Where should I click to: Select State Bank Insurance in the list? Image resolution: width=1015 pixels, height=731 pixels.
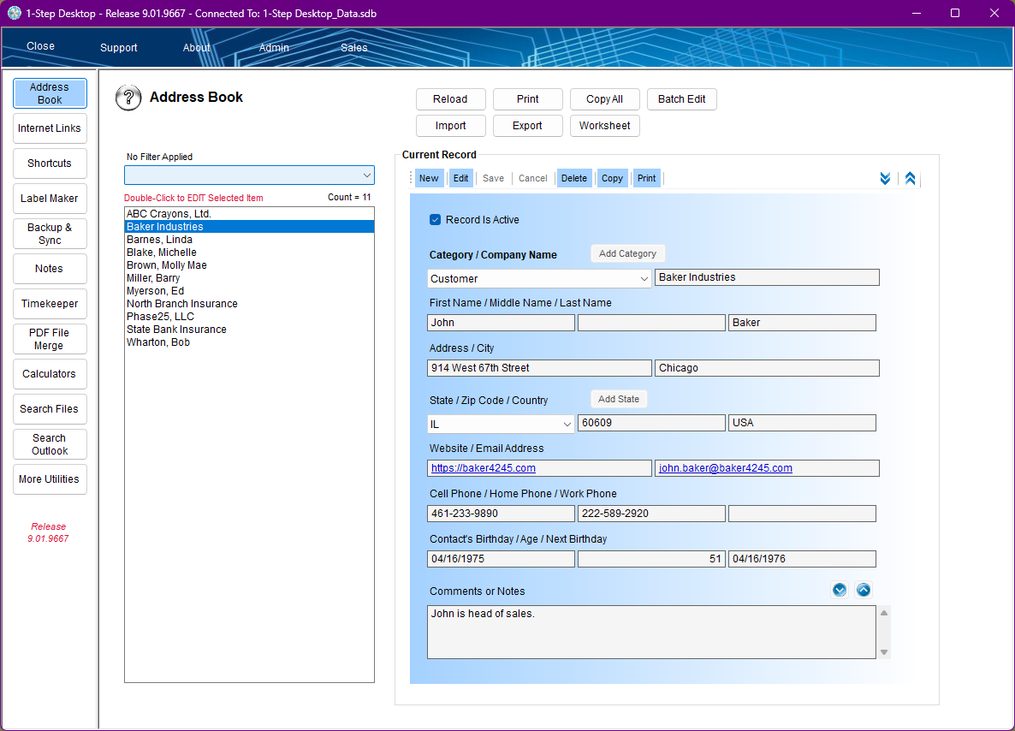(x=249, y=330)
